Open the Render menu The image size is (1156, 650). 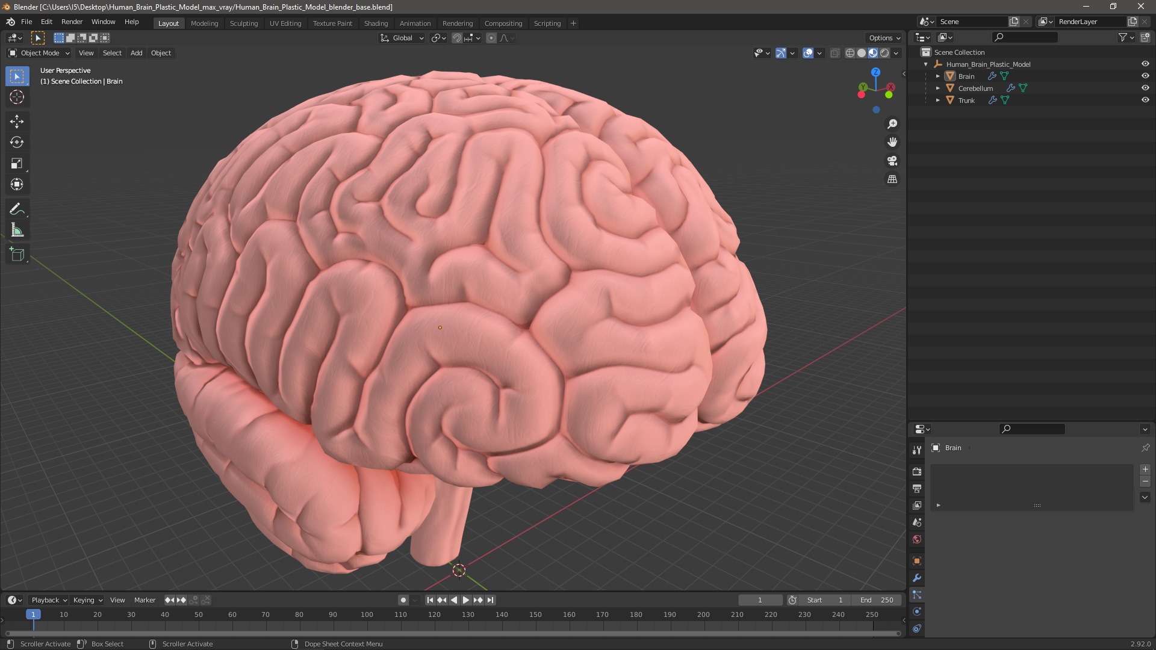pos(72,22)
